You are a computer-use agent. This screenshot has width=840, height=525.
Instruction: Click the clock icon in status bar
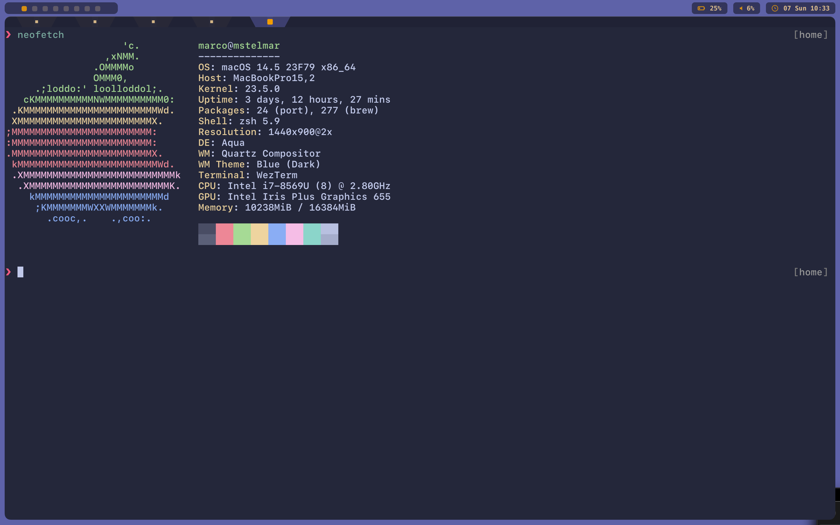[775, 8]
